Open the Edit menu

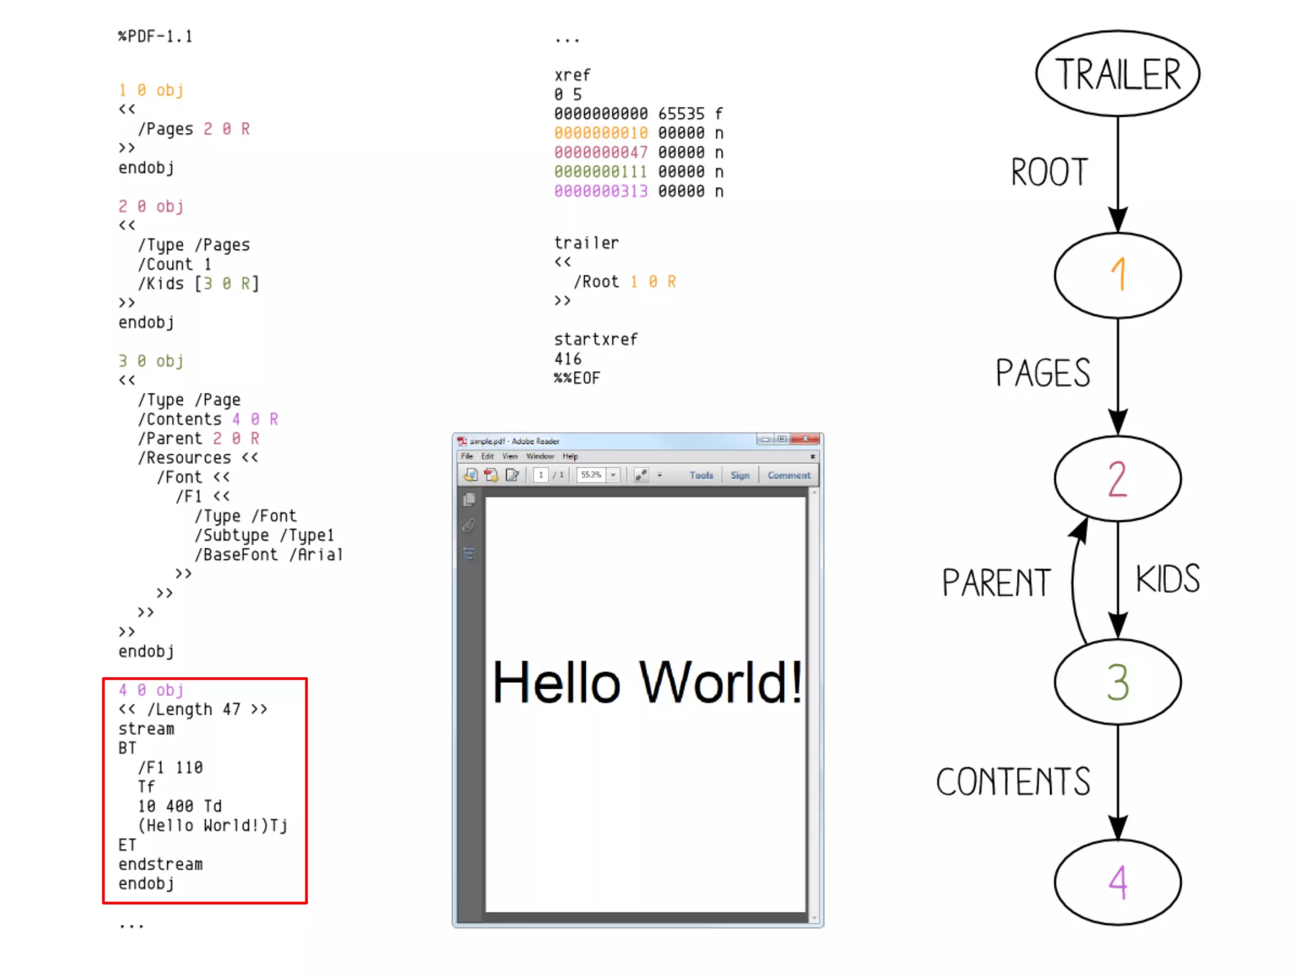click(487, 456)
